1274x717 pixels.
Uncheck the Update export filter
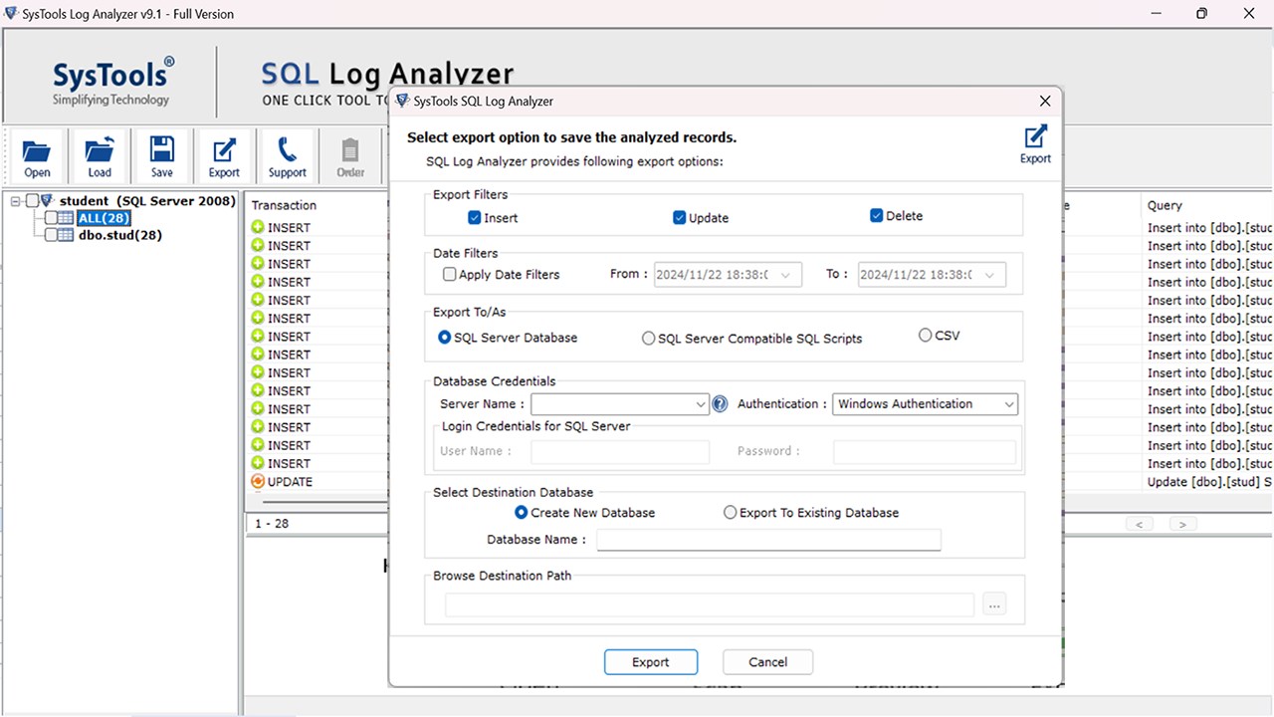(679, 217)
